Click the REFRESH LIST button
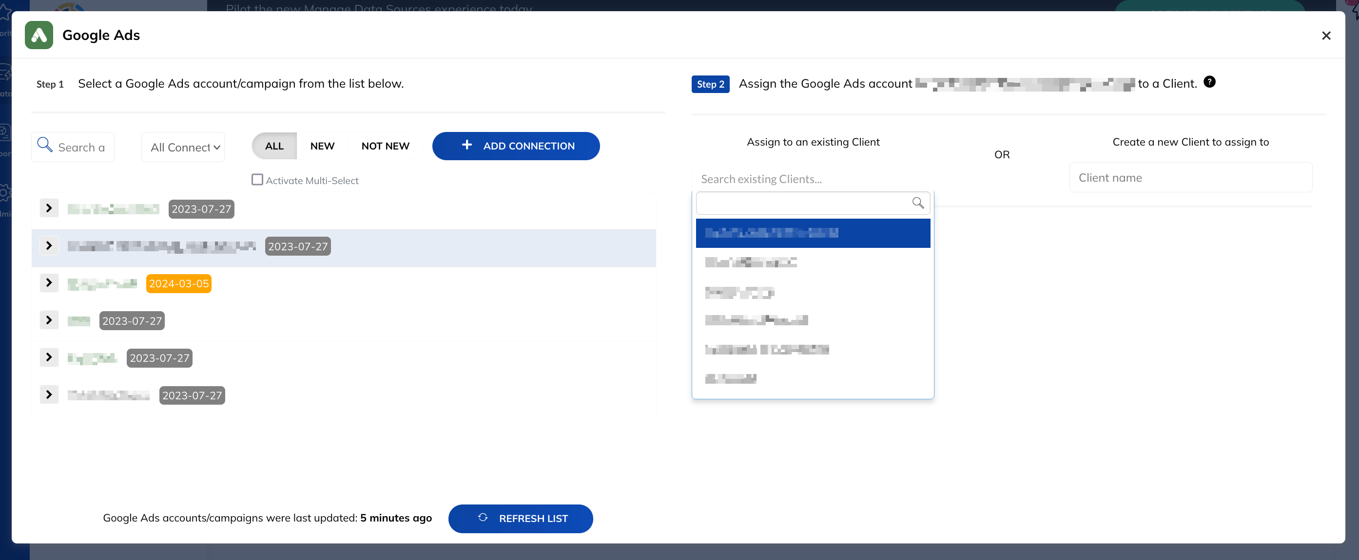This screenshot has height=560, width=1359. (x=521, y=519)
